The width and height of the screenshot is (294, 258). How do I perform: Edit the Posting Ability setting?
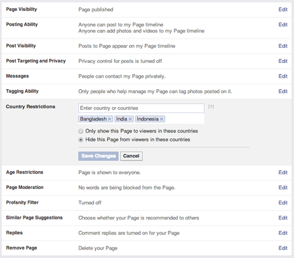coord(283,24)
